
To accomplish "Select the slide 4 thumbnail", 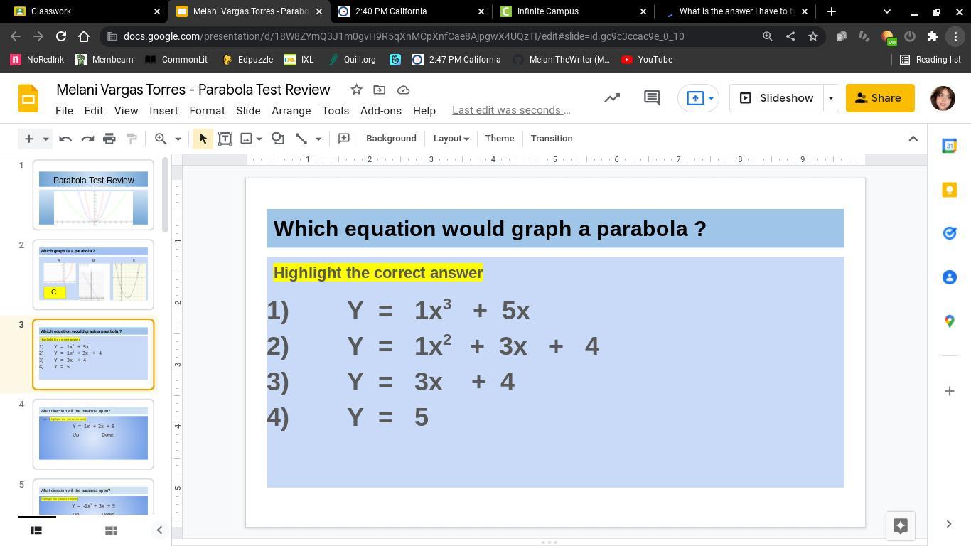I will pos(93,434).
